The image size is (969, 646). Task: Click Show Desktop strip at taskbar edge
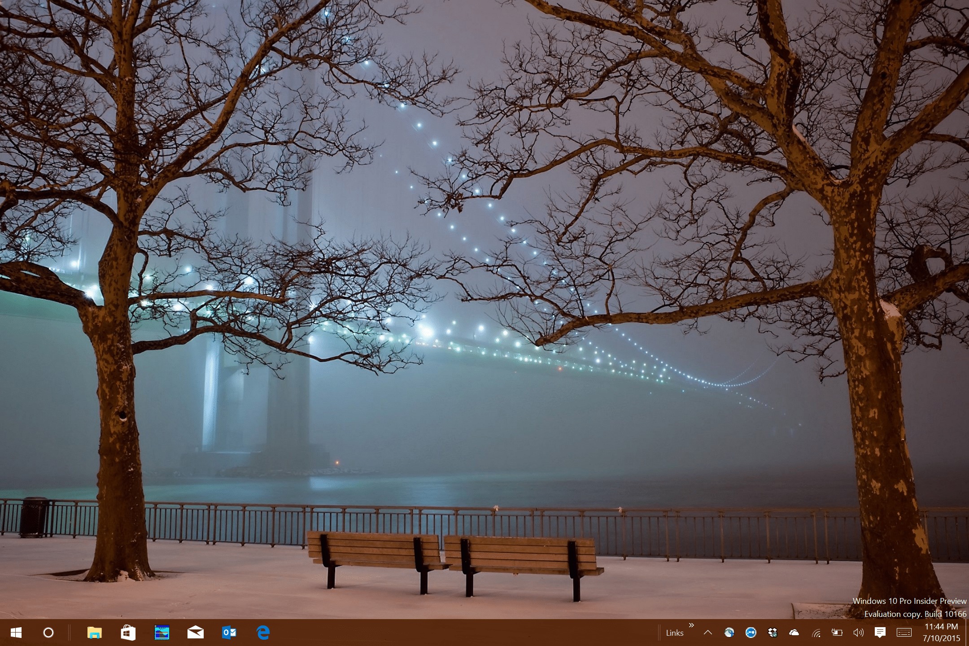[967, 633]
